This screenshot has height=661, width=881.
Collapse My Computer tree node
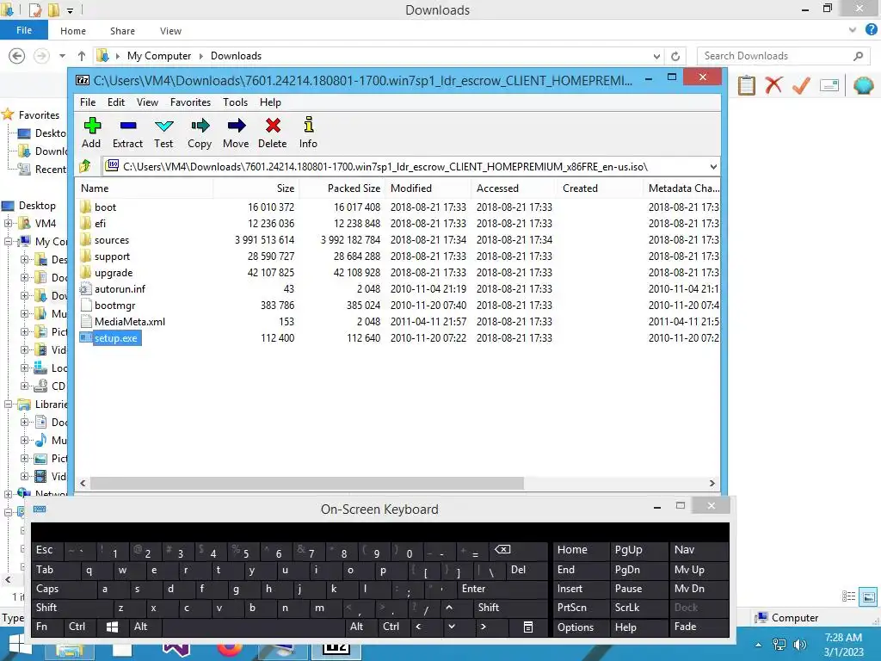(8, 241)
